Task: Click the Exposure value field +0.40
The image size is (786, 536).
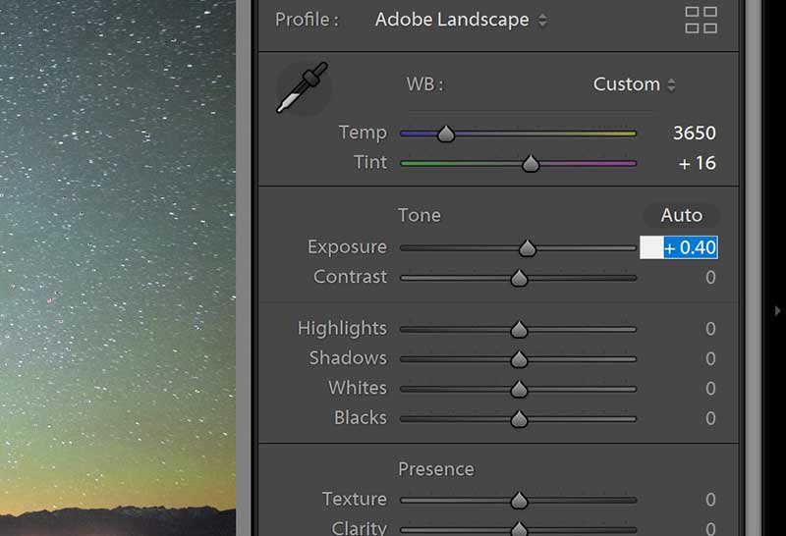Action: point(679,247)
